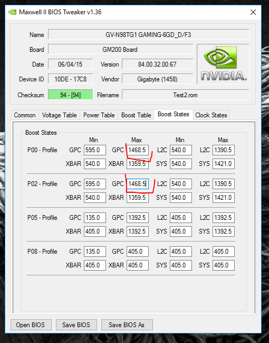This screenshot has width=269, height=343.
Task: Open the Power Table tab
Action: [99, 115]
